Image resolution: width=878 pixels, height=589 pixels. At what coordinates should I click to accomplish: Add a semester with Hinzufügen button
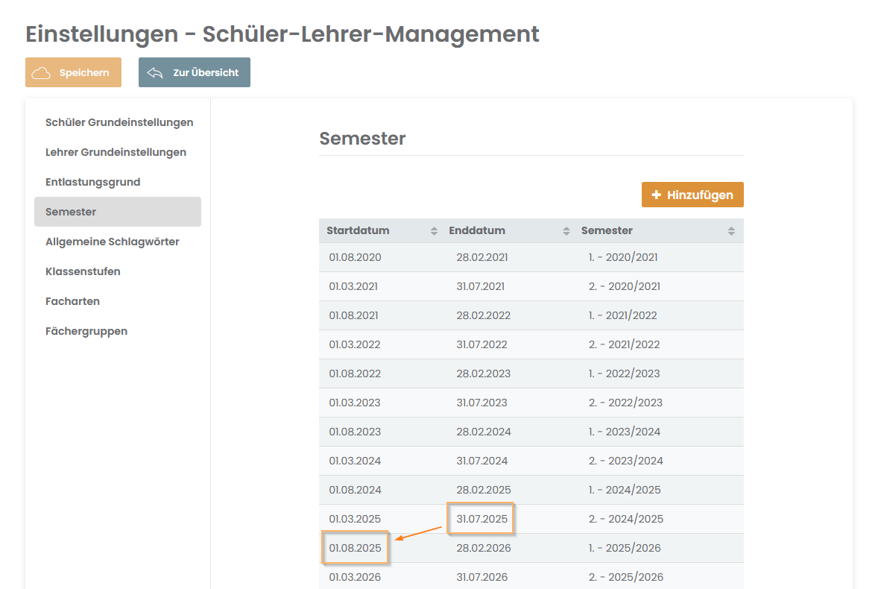(x=692, y=195)
